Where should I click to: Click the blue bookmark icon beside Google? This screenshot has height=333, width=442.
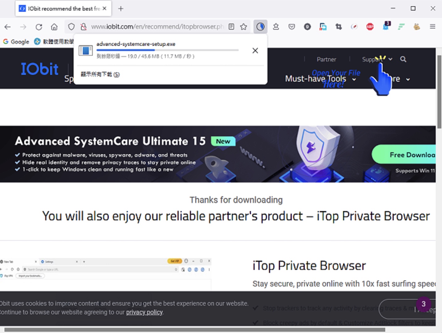[37, 41]
